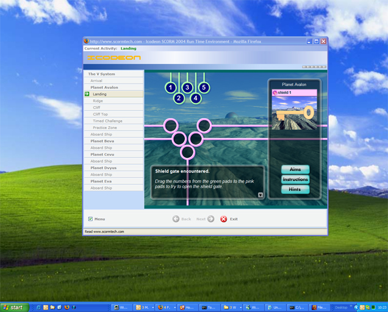Open the folder icon in quick launch

click(52, 307)
